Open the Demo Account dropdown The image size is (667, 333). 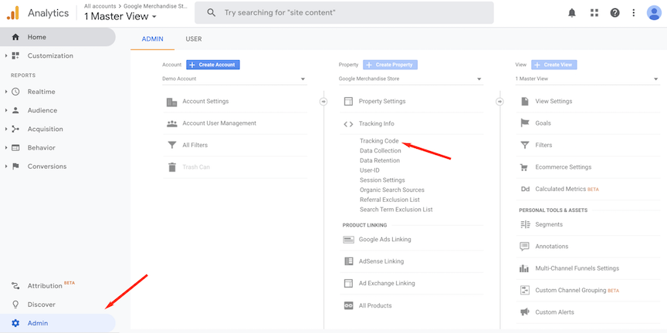tap(235, 79)
